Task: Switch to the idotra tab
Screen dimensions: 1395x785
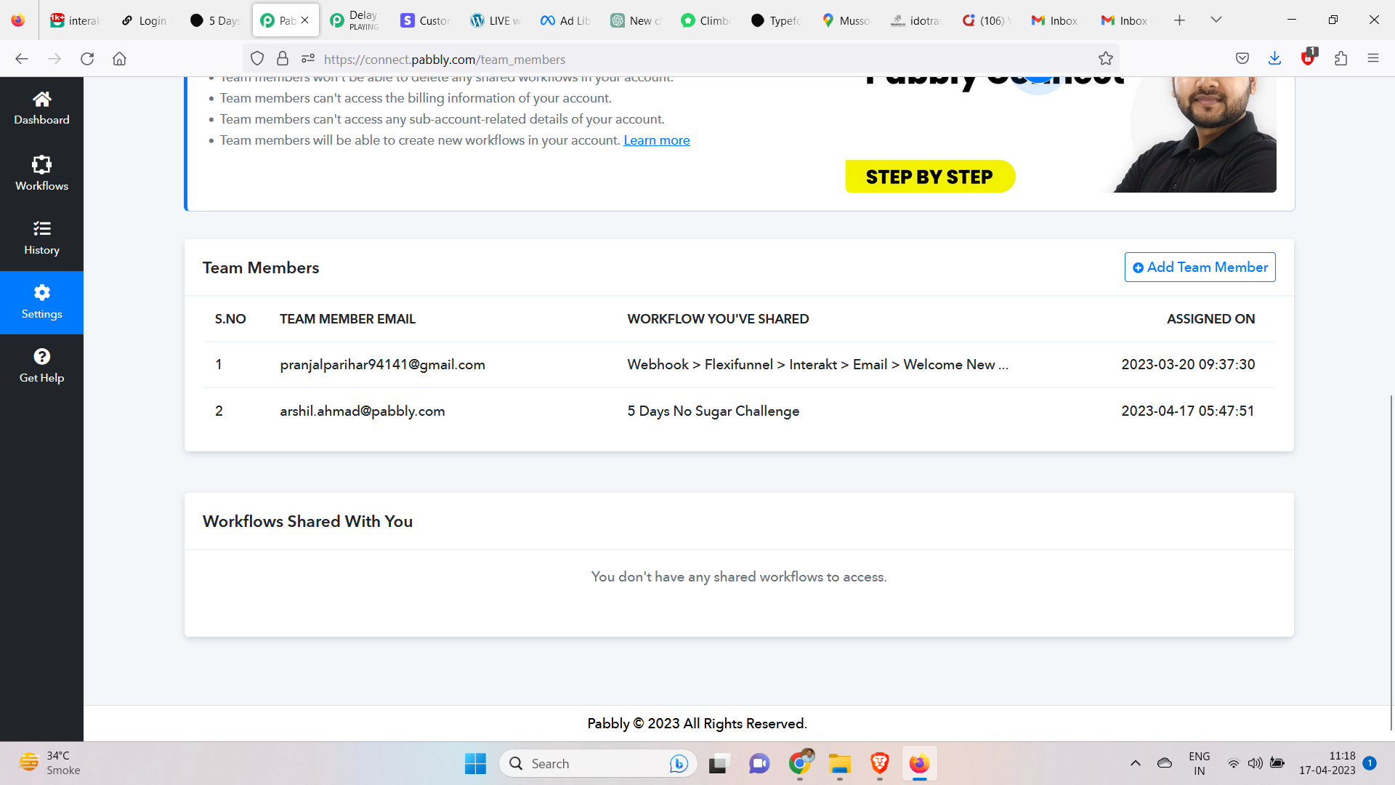Action: 915,20
